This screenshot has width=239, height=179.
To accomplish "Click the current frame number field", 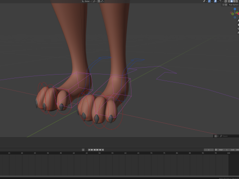I will tap(209, 150).
